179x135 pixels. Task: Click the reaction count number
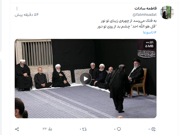(x=149, y=129)
